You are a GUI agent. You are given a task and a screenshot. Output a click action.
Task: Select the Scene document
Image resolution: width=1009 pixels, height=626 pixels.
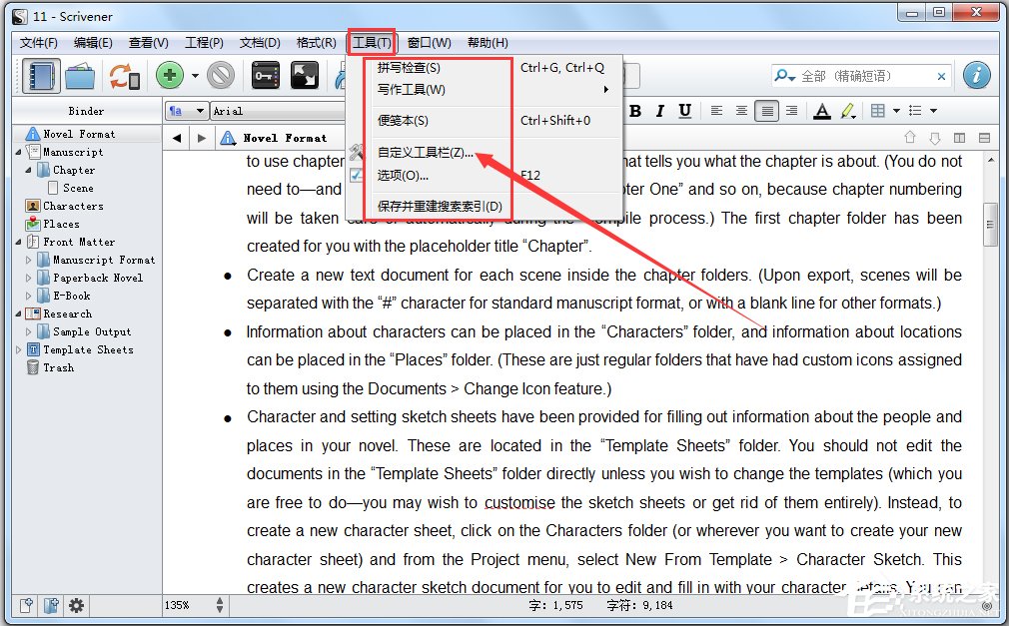[x=78, y=188]
